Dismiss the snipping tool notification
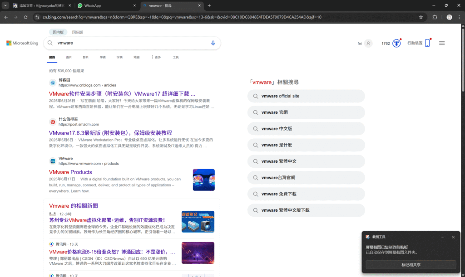This screenshot has height=277, width=465. pos(453,237)
